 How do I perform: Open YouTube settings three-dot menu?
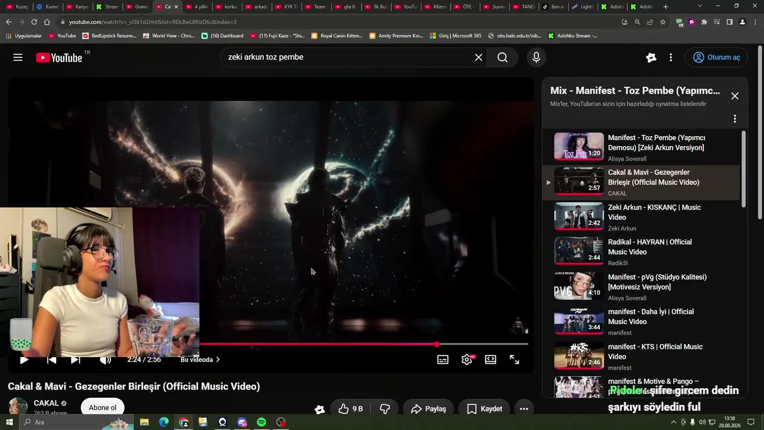click(x=671, y=57)
